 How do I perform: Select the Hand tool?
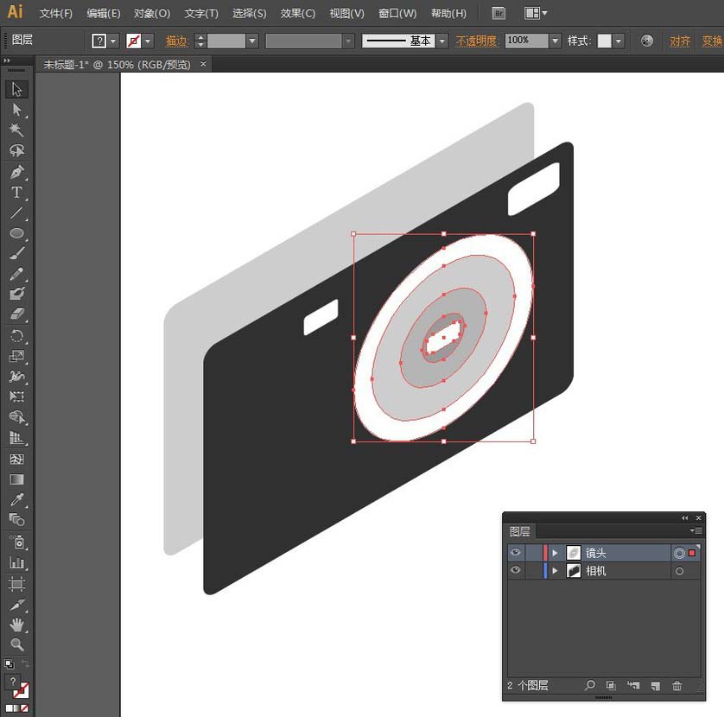coord(16,625)
